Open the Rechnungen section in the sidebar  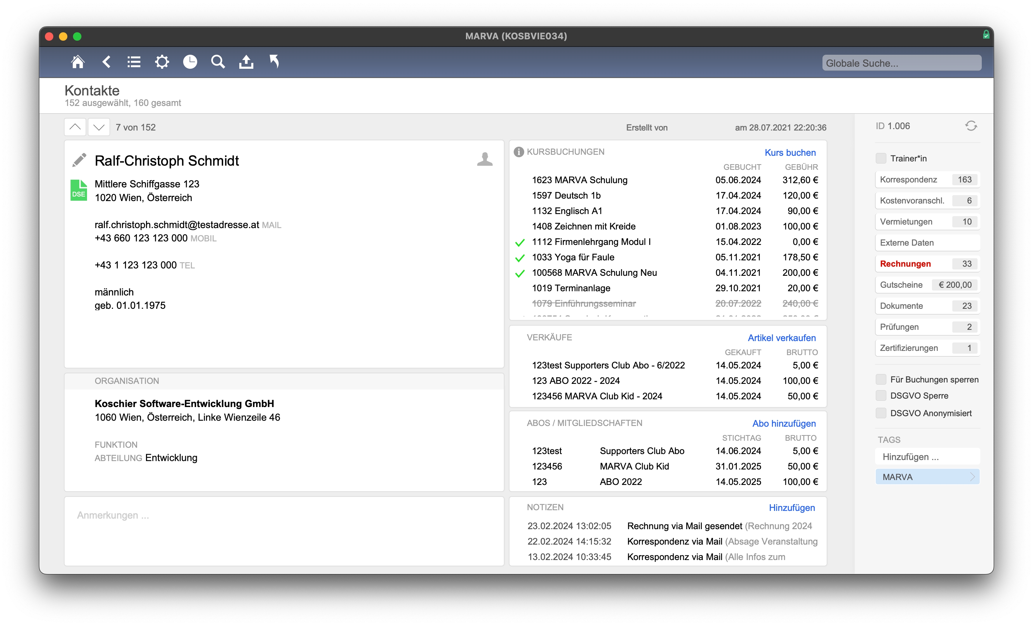905,263
